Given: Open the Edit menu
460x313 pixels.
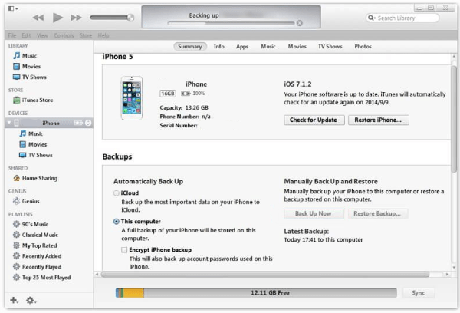Looking at the screenshot, I should tap(26, 35).
